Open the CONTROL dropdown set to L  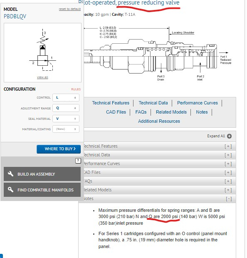pos(66,97)
